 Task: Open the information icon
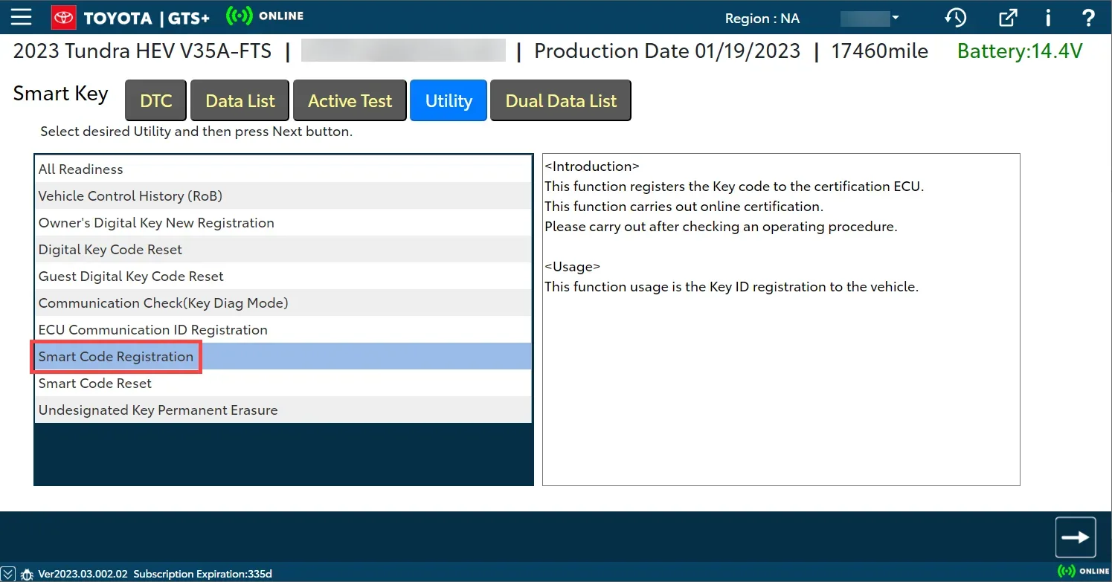[x=1048, y=18]
